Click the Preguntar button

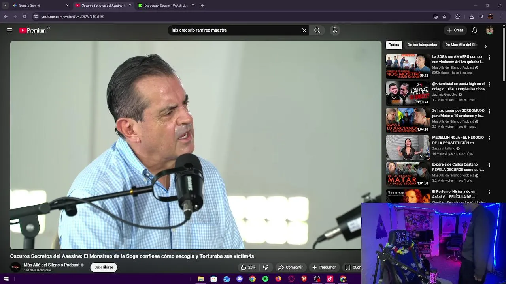coord(324,267)
